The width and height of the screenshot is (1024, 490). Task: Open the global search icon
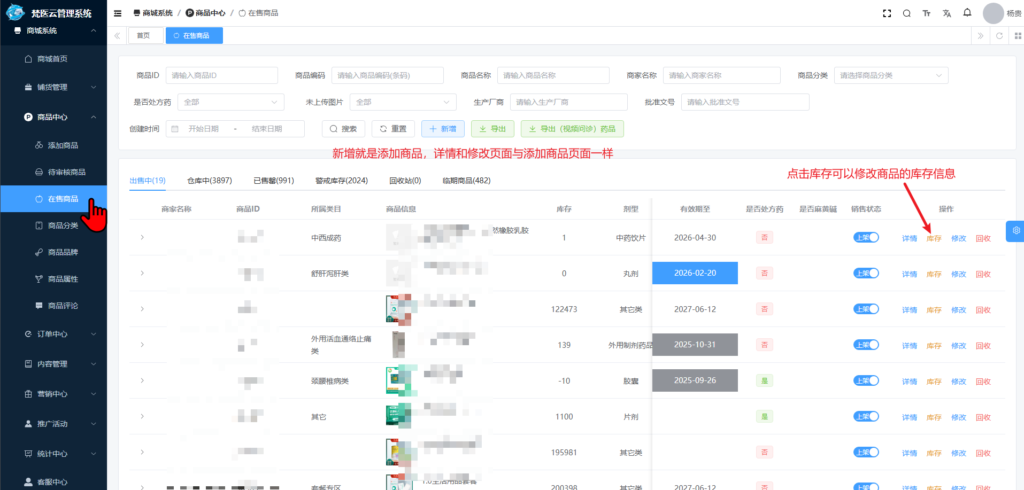click(x=906, y=13)
